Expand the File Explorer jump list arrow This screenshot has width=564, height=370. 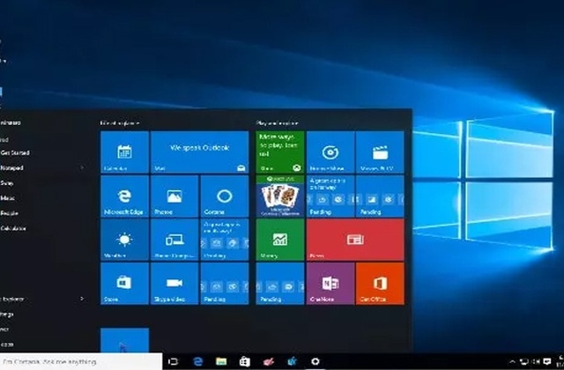coord(82,299)
